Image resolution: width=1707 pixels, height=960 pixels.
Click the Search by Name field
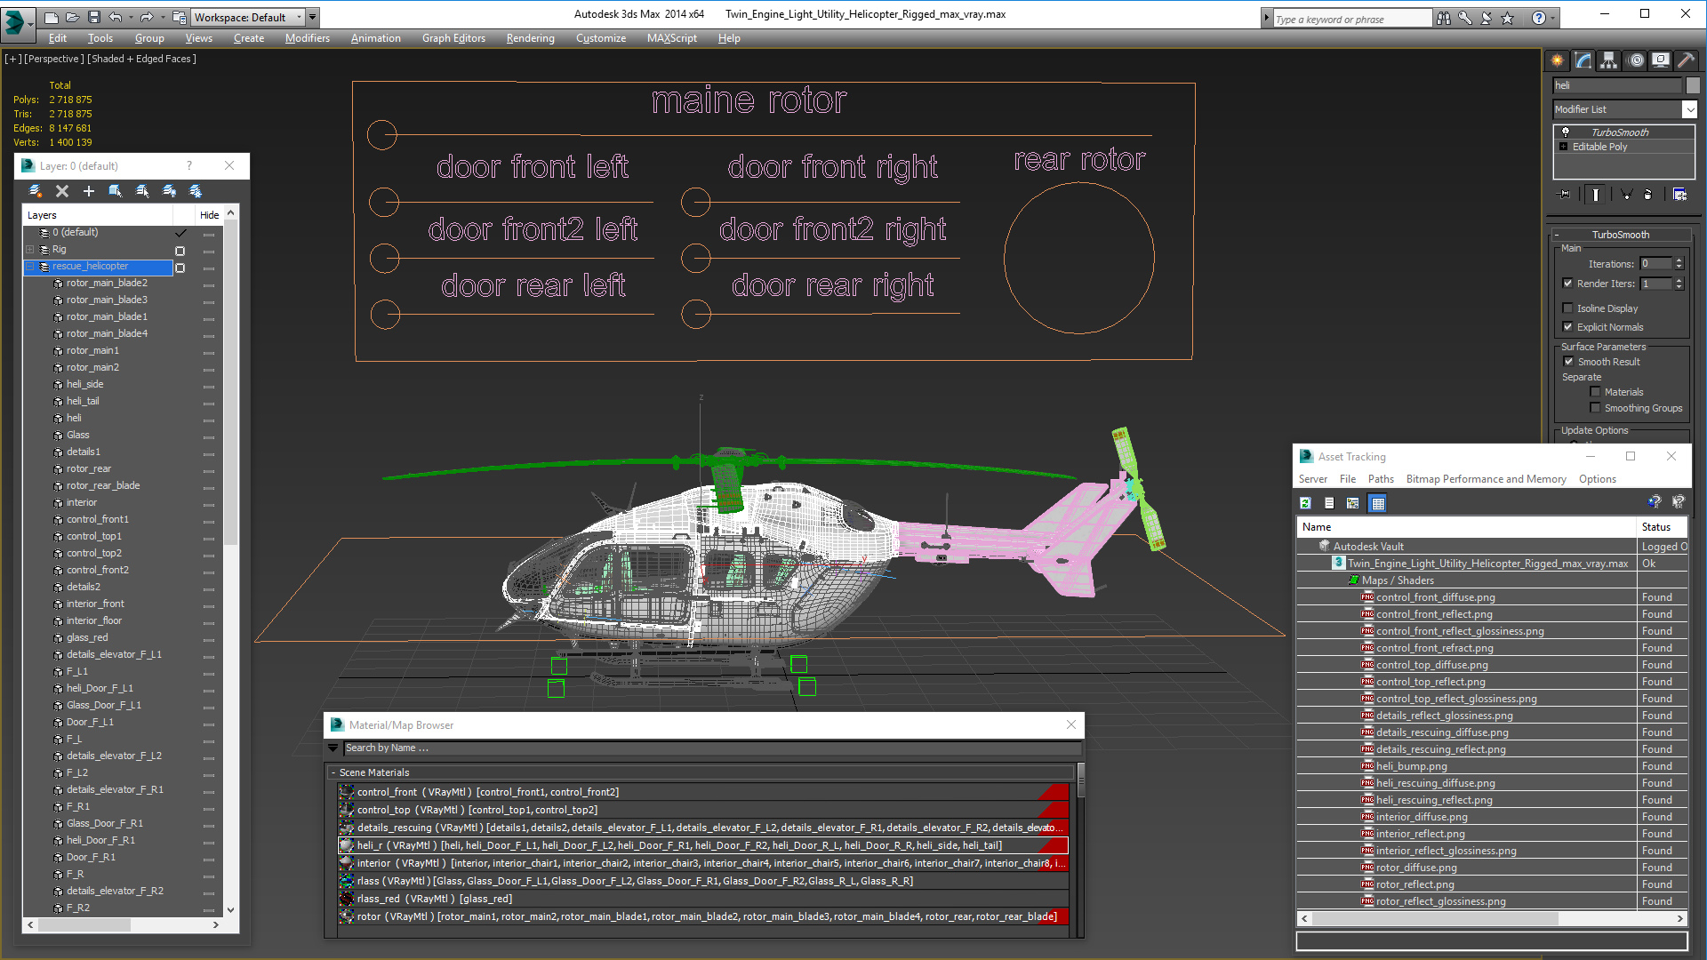tap(712, 748)
